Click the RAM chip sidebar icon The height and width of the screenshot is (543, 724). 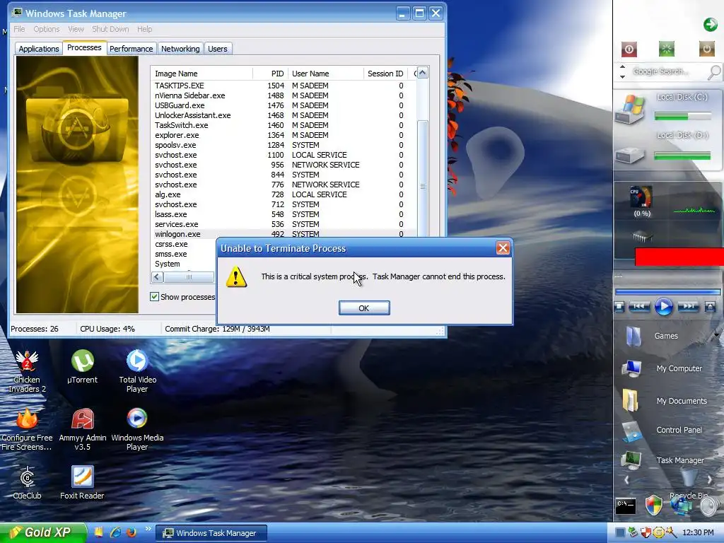642,237
